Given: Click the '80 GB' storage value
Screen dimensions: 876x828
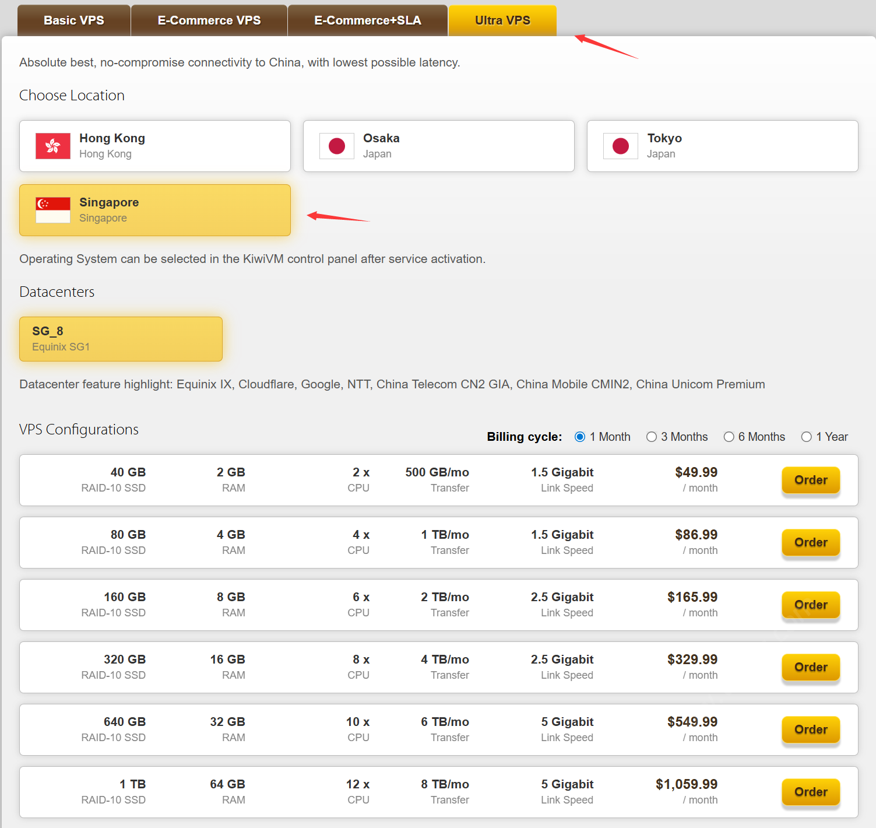Looking at the screenshot, I should click(x=128, y=535).
